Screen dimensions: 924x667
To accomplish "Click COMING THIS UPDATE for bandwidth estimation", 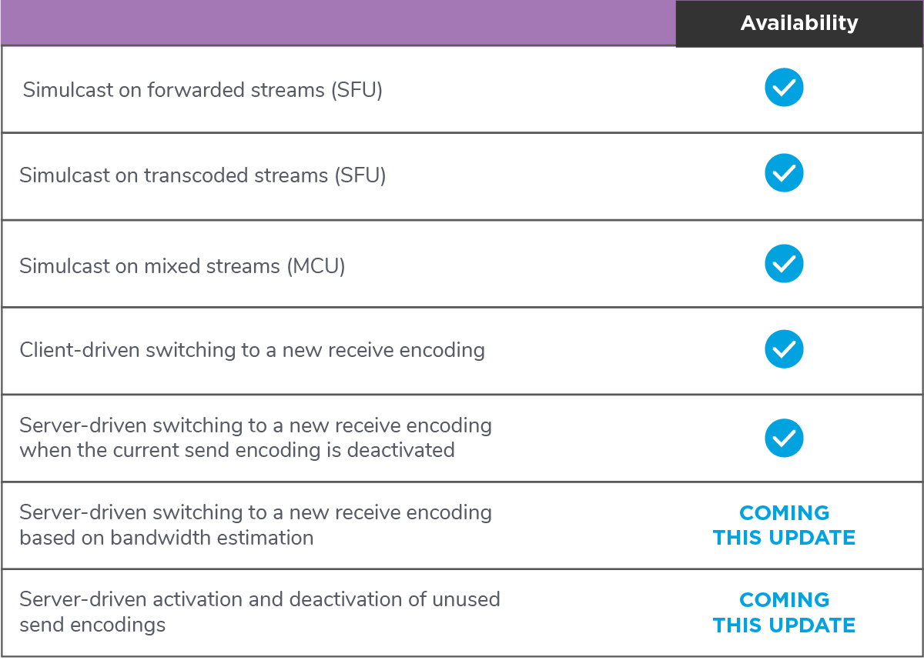I will (x=784, y=525).
